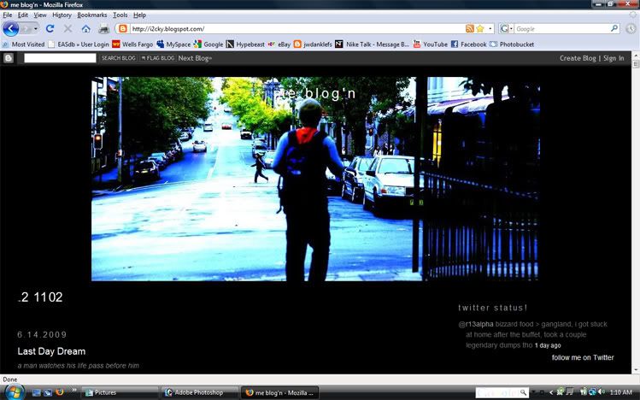Open the Edit menu
The image size is (640, 400).
coord(23,15)
